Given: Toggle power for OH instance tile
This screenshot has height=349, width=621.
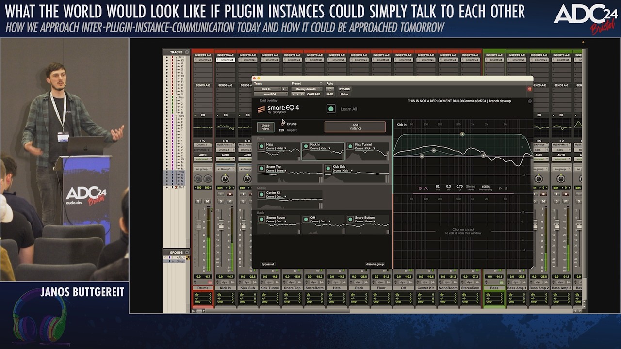Looking at the screenshot, I should pos(306,219).
